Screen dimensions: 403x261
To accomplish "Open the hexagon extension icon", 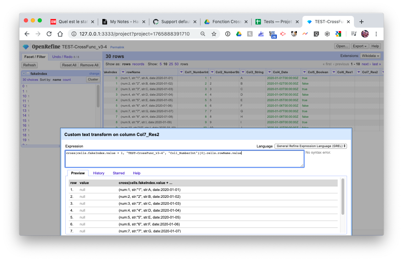I will 327,34.
